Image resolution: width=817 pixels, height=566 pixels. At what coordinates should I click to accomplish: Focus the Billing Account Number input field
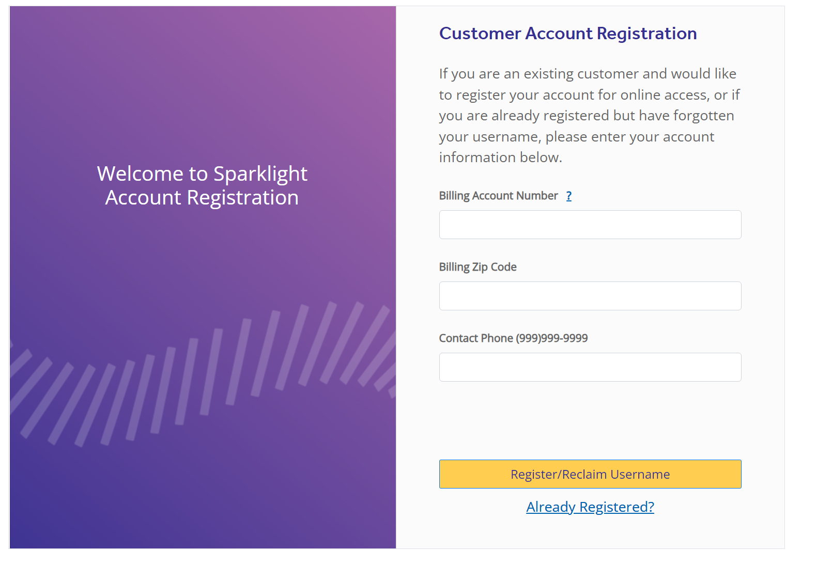590,225
